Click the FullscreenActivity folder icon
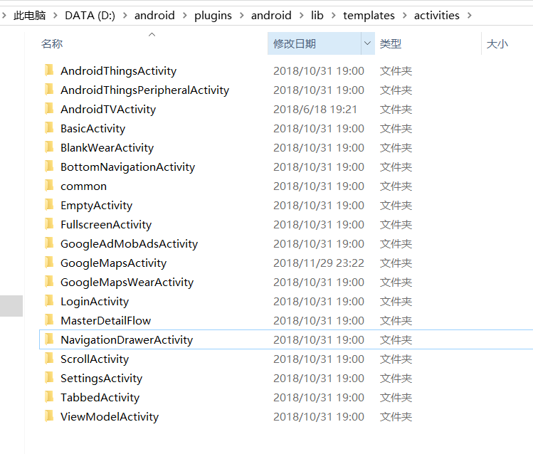 [x=49, y=224]
